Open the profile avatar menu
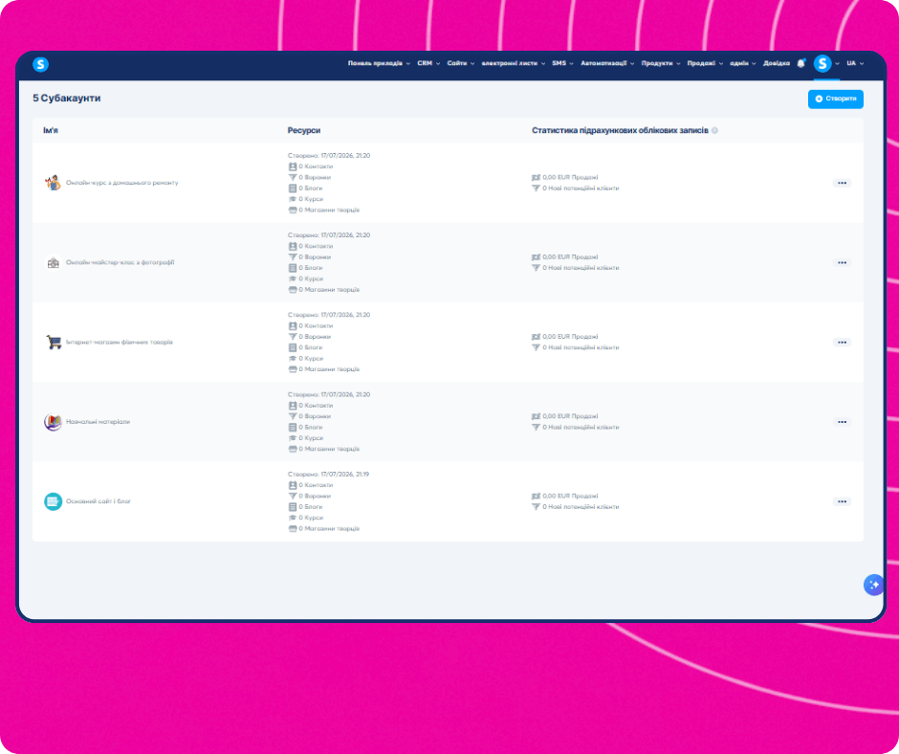 [822, 63]
